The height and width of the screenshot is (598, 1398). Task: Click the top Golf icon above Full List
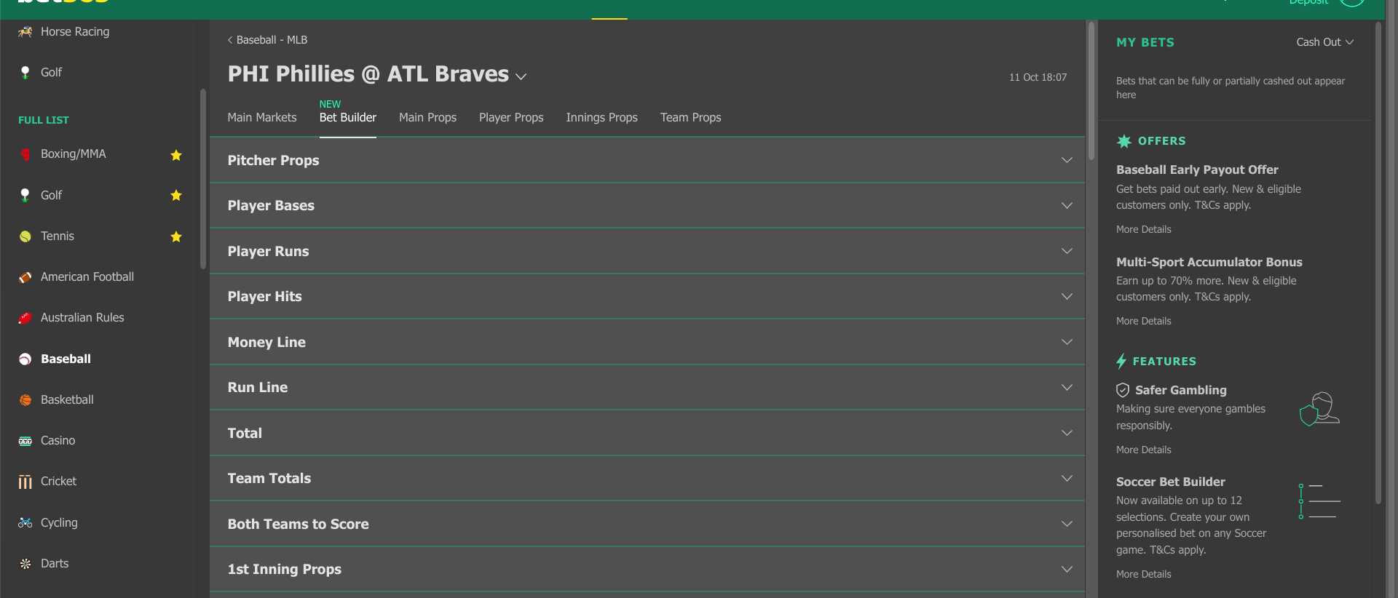pos(25,72)
